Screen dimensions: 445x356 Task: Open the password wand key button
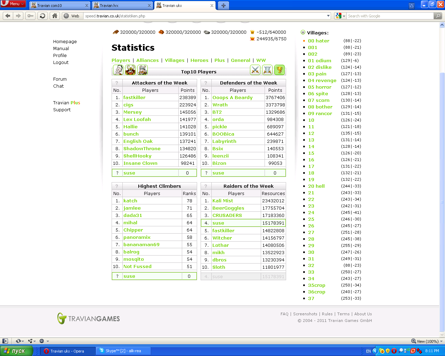(x=31, y=16)
